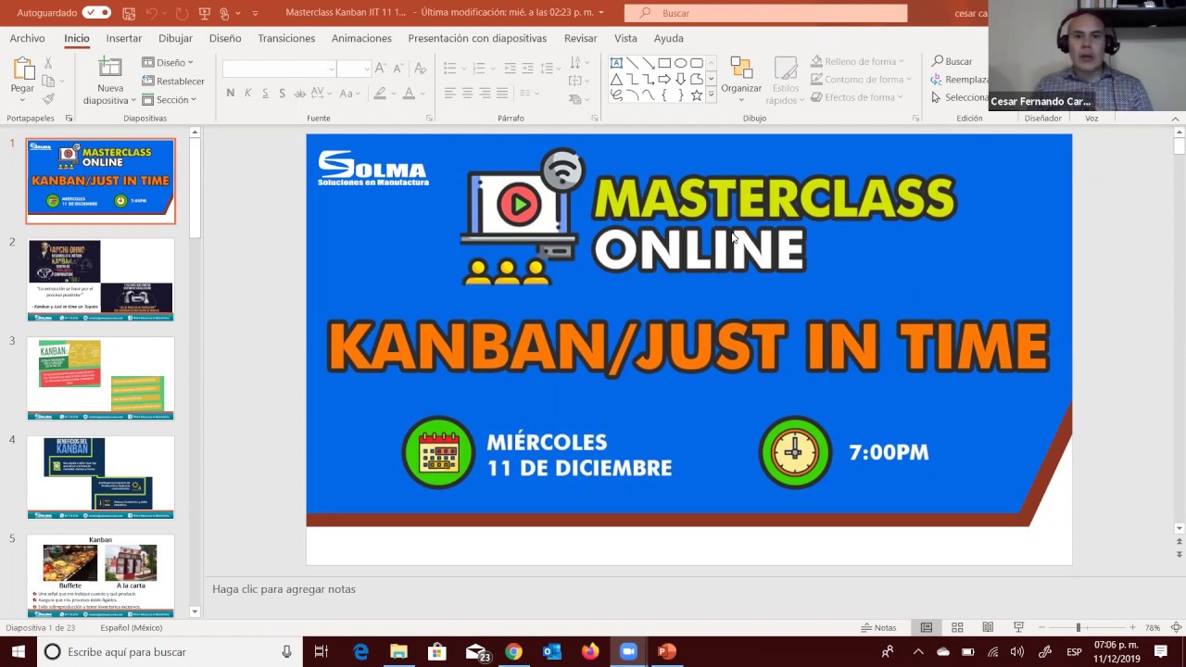The image size is (1186, 667).
Task: Click the Format Painter brush icon
Action: point(48,98)
